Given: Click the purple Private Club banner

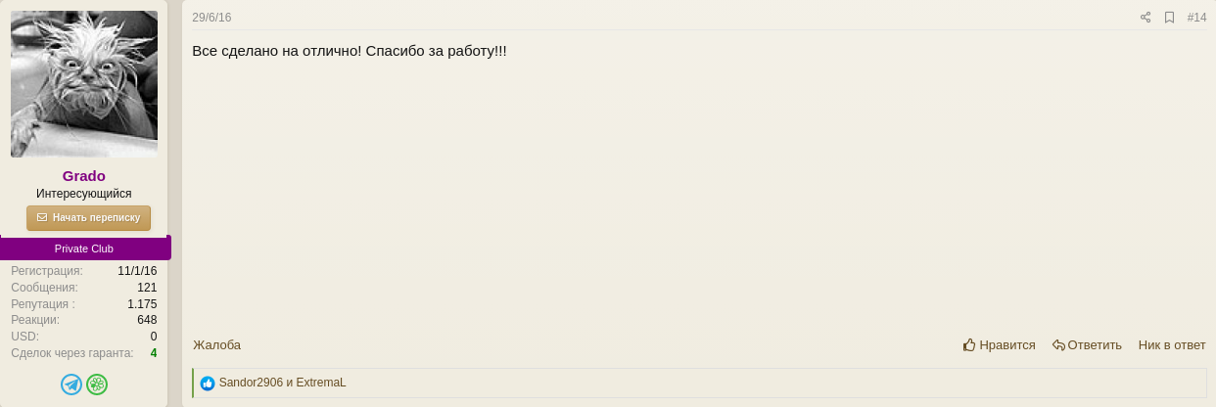Looking at the screenshot, I should pos(85,249).
